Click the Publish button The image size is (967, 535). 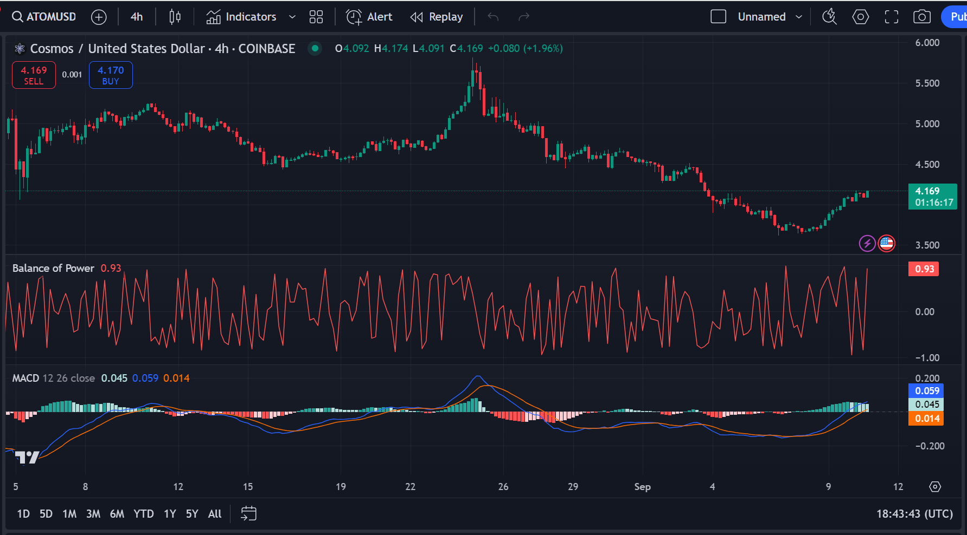pos(956,17)
